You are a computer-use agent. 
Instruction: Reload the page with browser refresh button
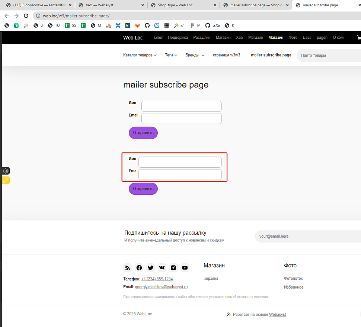[x=26, y=16]
